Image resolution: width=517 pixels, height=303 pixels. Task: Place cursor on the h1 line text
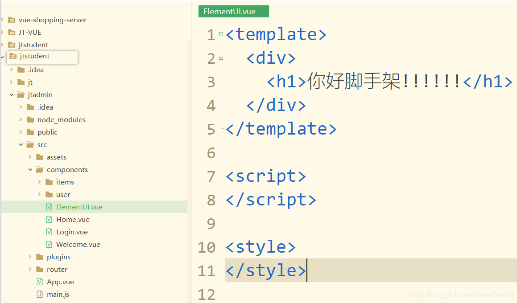(x=389, y=82)
